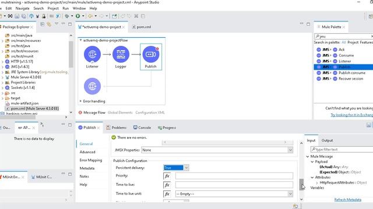373x209 pixels.
Task: Click Link with Editor icon in Package Explorer
Action: click(49, 24)
